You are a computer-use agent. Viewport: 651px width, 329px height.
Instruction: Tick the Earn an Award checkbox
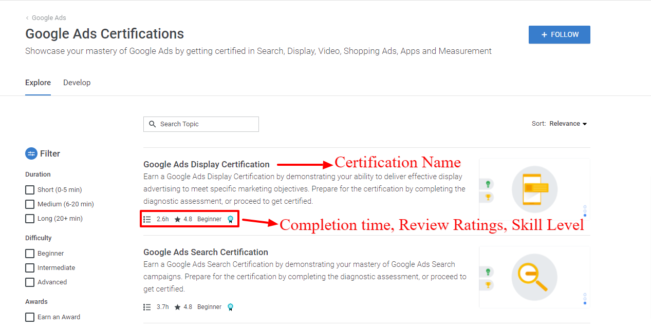pos(30,317)
